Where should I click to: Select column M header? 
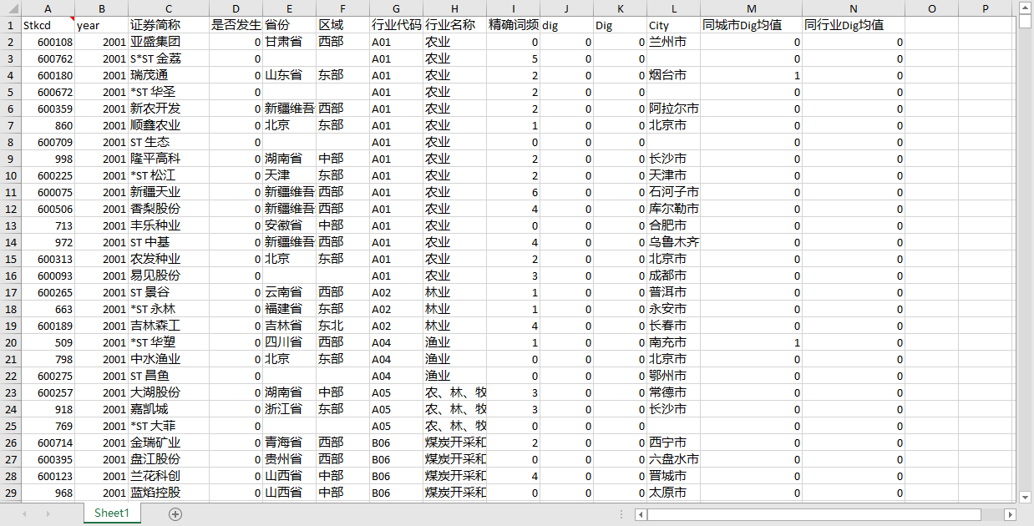751,8
